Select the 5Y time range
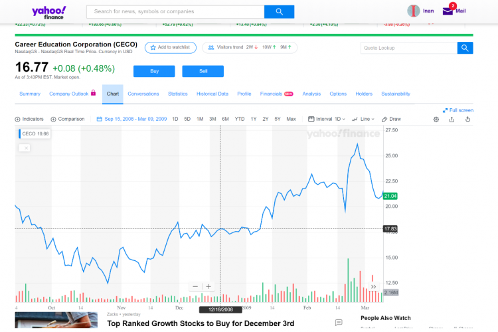The height and width of the screenshot is (332, 498). click(277, 119)
